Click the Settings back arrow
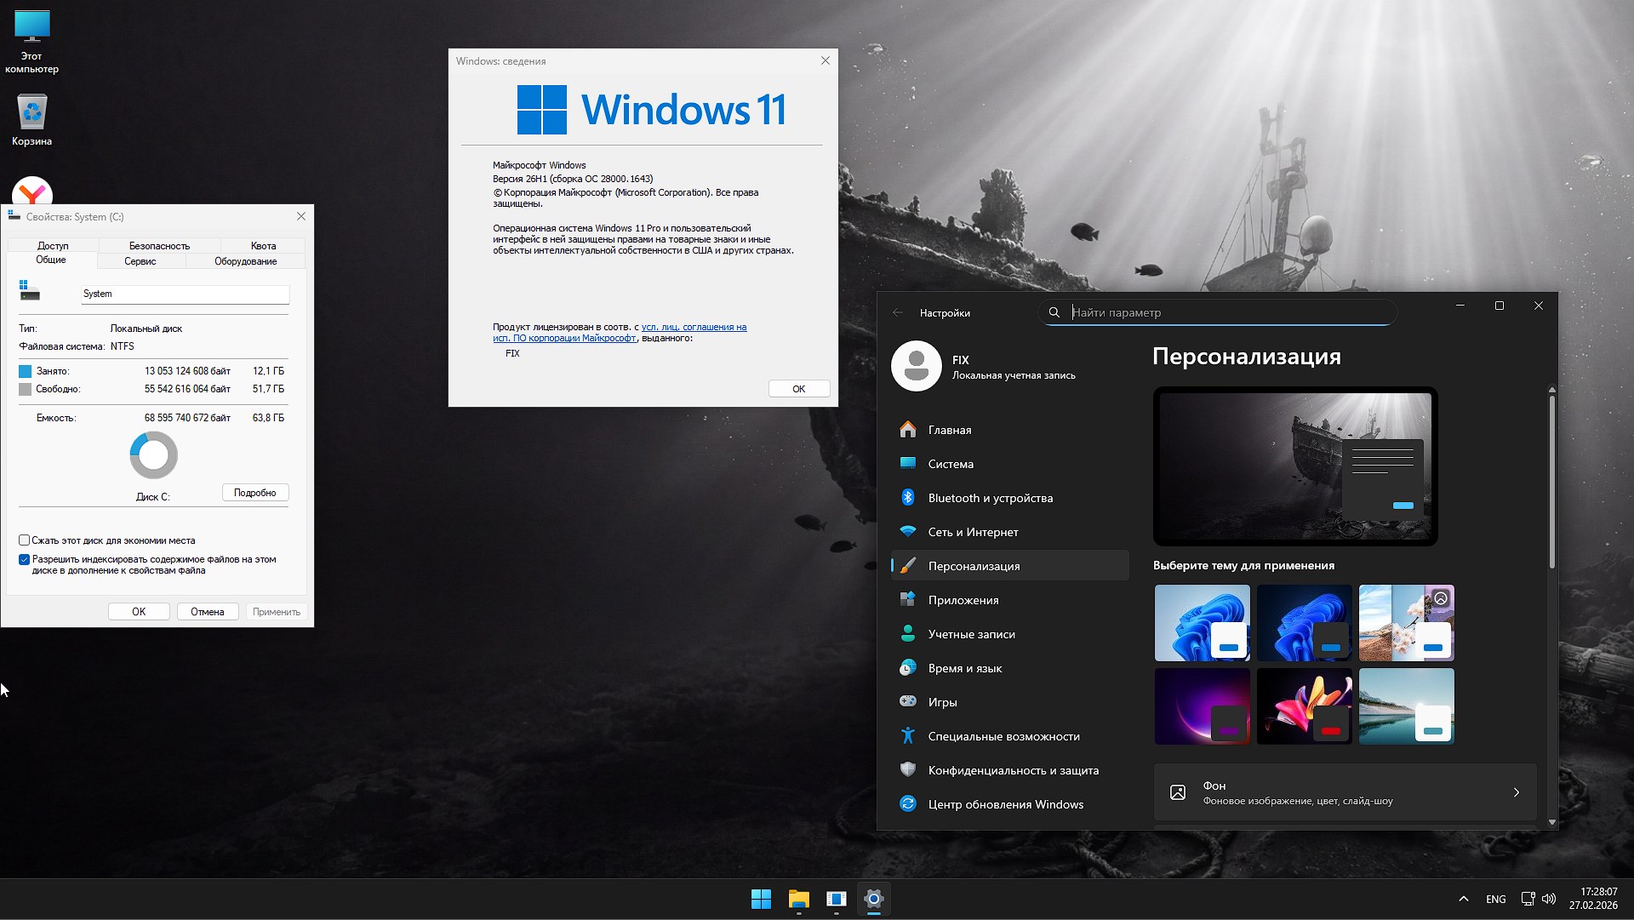This screenshot has width=1634, height=920. click(898, 312)
